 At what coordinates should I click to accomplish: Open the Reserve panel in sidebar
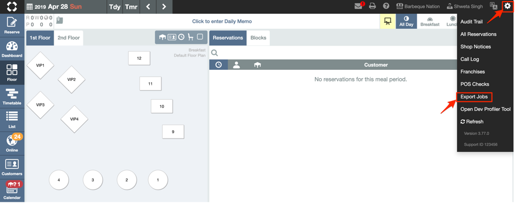pyautogui.click(x=12, y=26)
